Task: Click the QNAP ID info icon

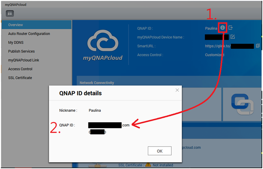Action: [222, 28]
